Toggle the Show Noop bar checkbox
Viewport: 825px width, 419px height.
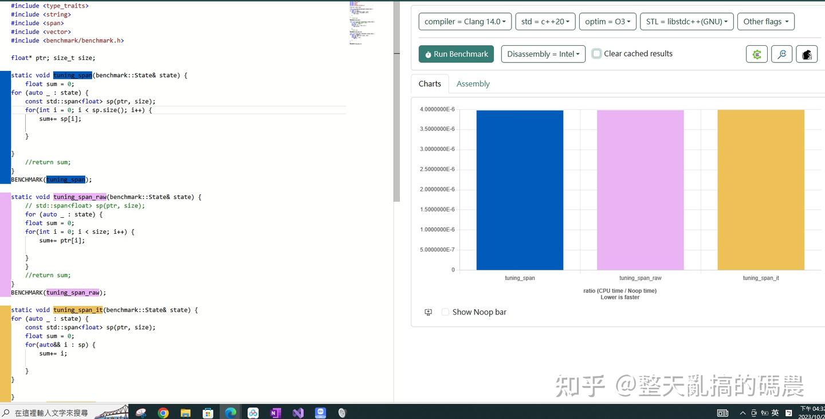coord(445,312)
